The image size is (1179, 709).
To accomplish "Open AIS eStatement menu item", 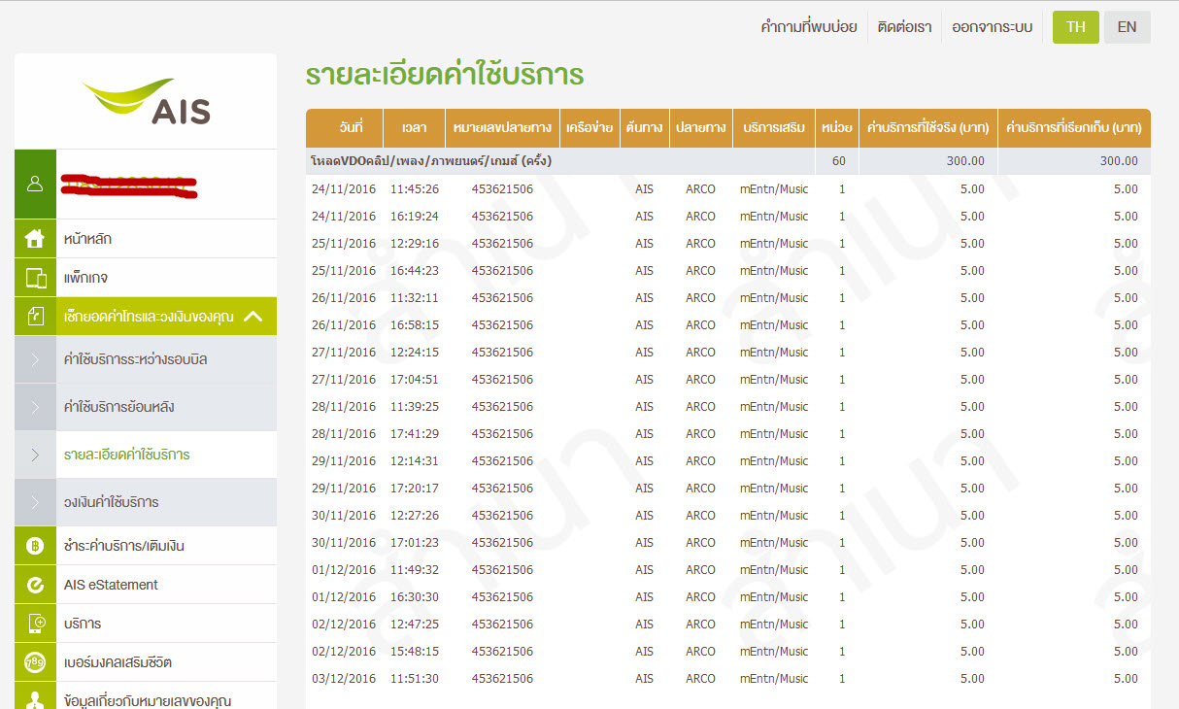I will pyautogui.click(x=146, y=585).
